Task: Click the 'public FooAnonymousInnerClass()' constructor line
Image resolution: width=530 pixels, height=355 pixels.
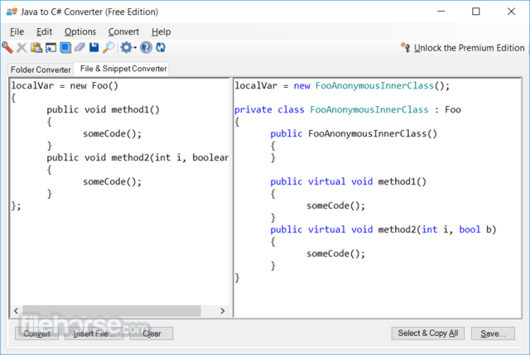Action: (354, 134)
